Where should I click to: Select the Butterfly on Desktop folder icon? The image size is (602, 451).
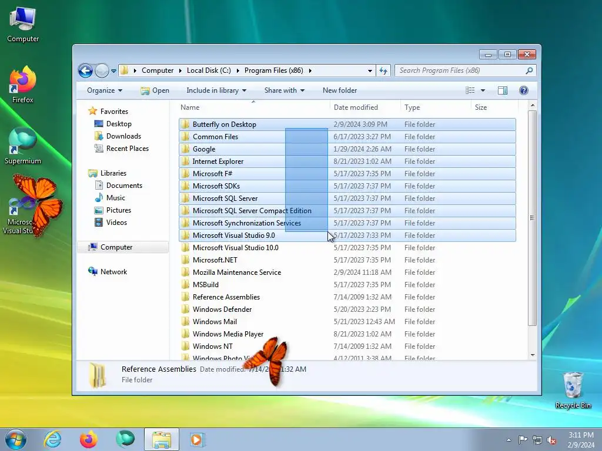185,124
